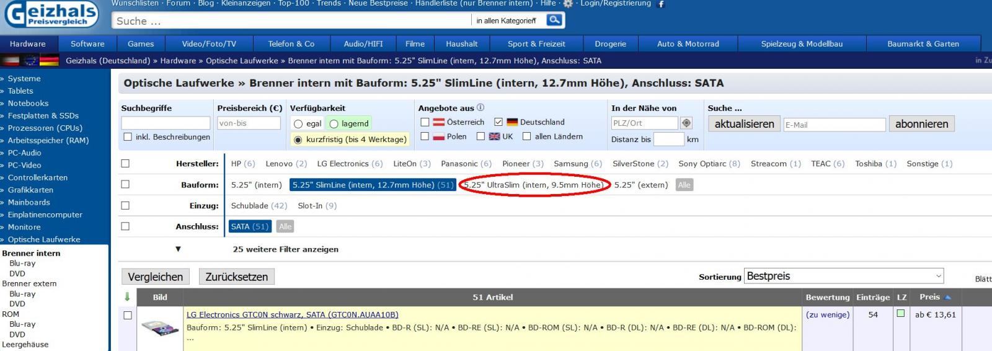Open Optische Laufwerke breadcrumb link
Viewport: 992px width, 351px height.
[x=242, y=61]
